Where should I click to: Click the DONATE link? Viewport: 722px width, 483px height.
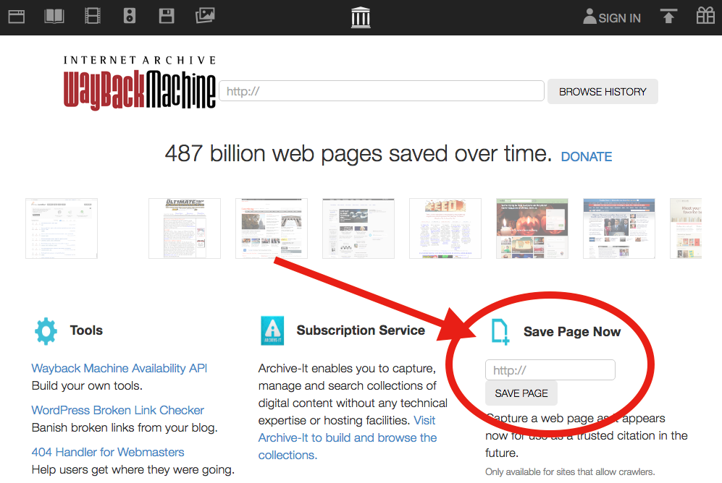(586, 157)
